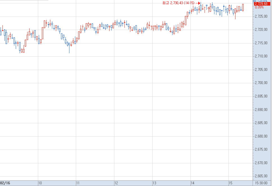Select the red 2,729.68 current price tag
This screenshot has width=272, height=186.
262,4
